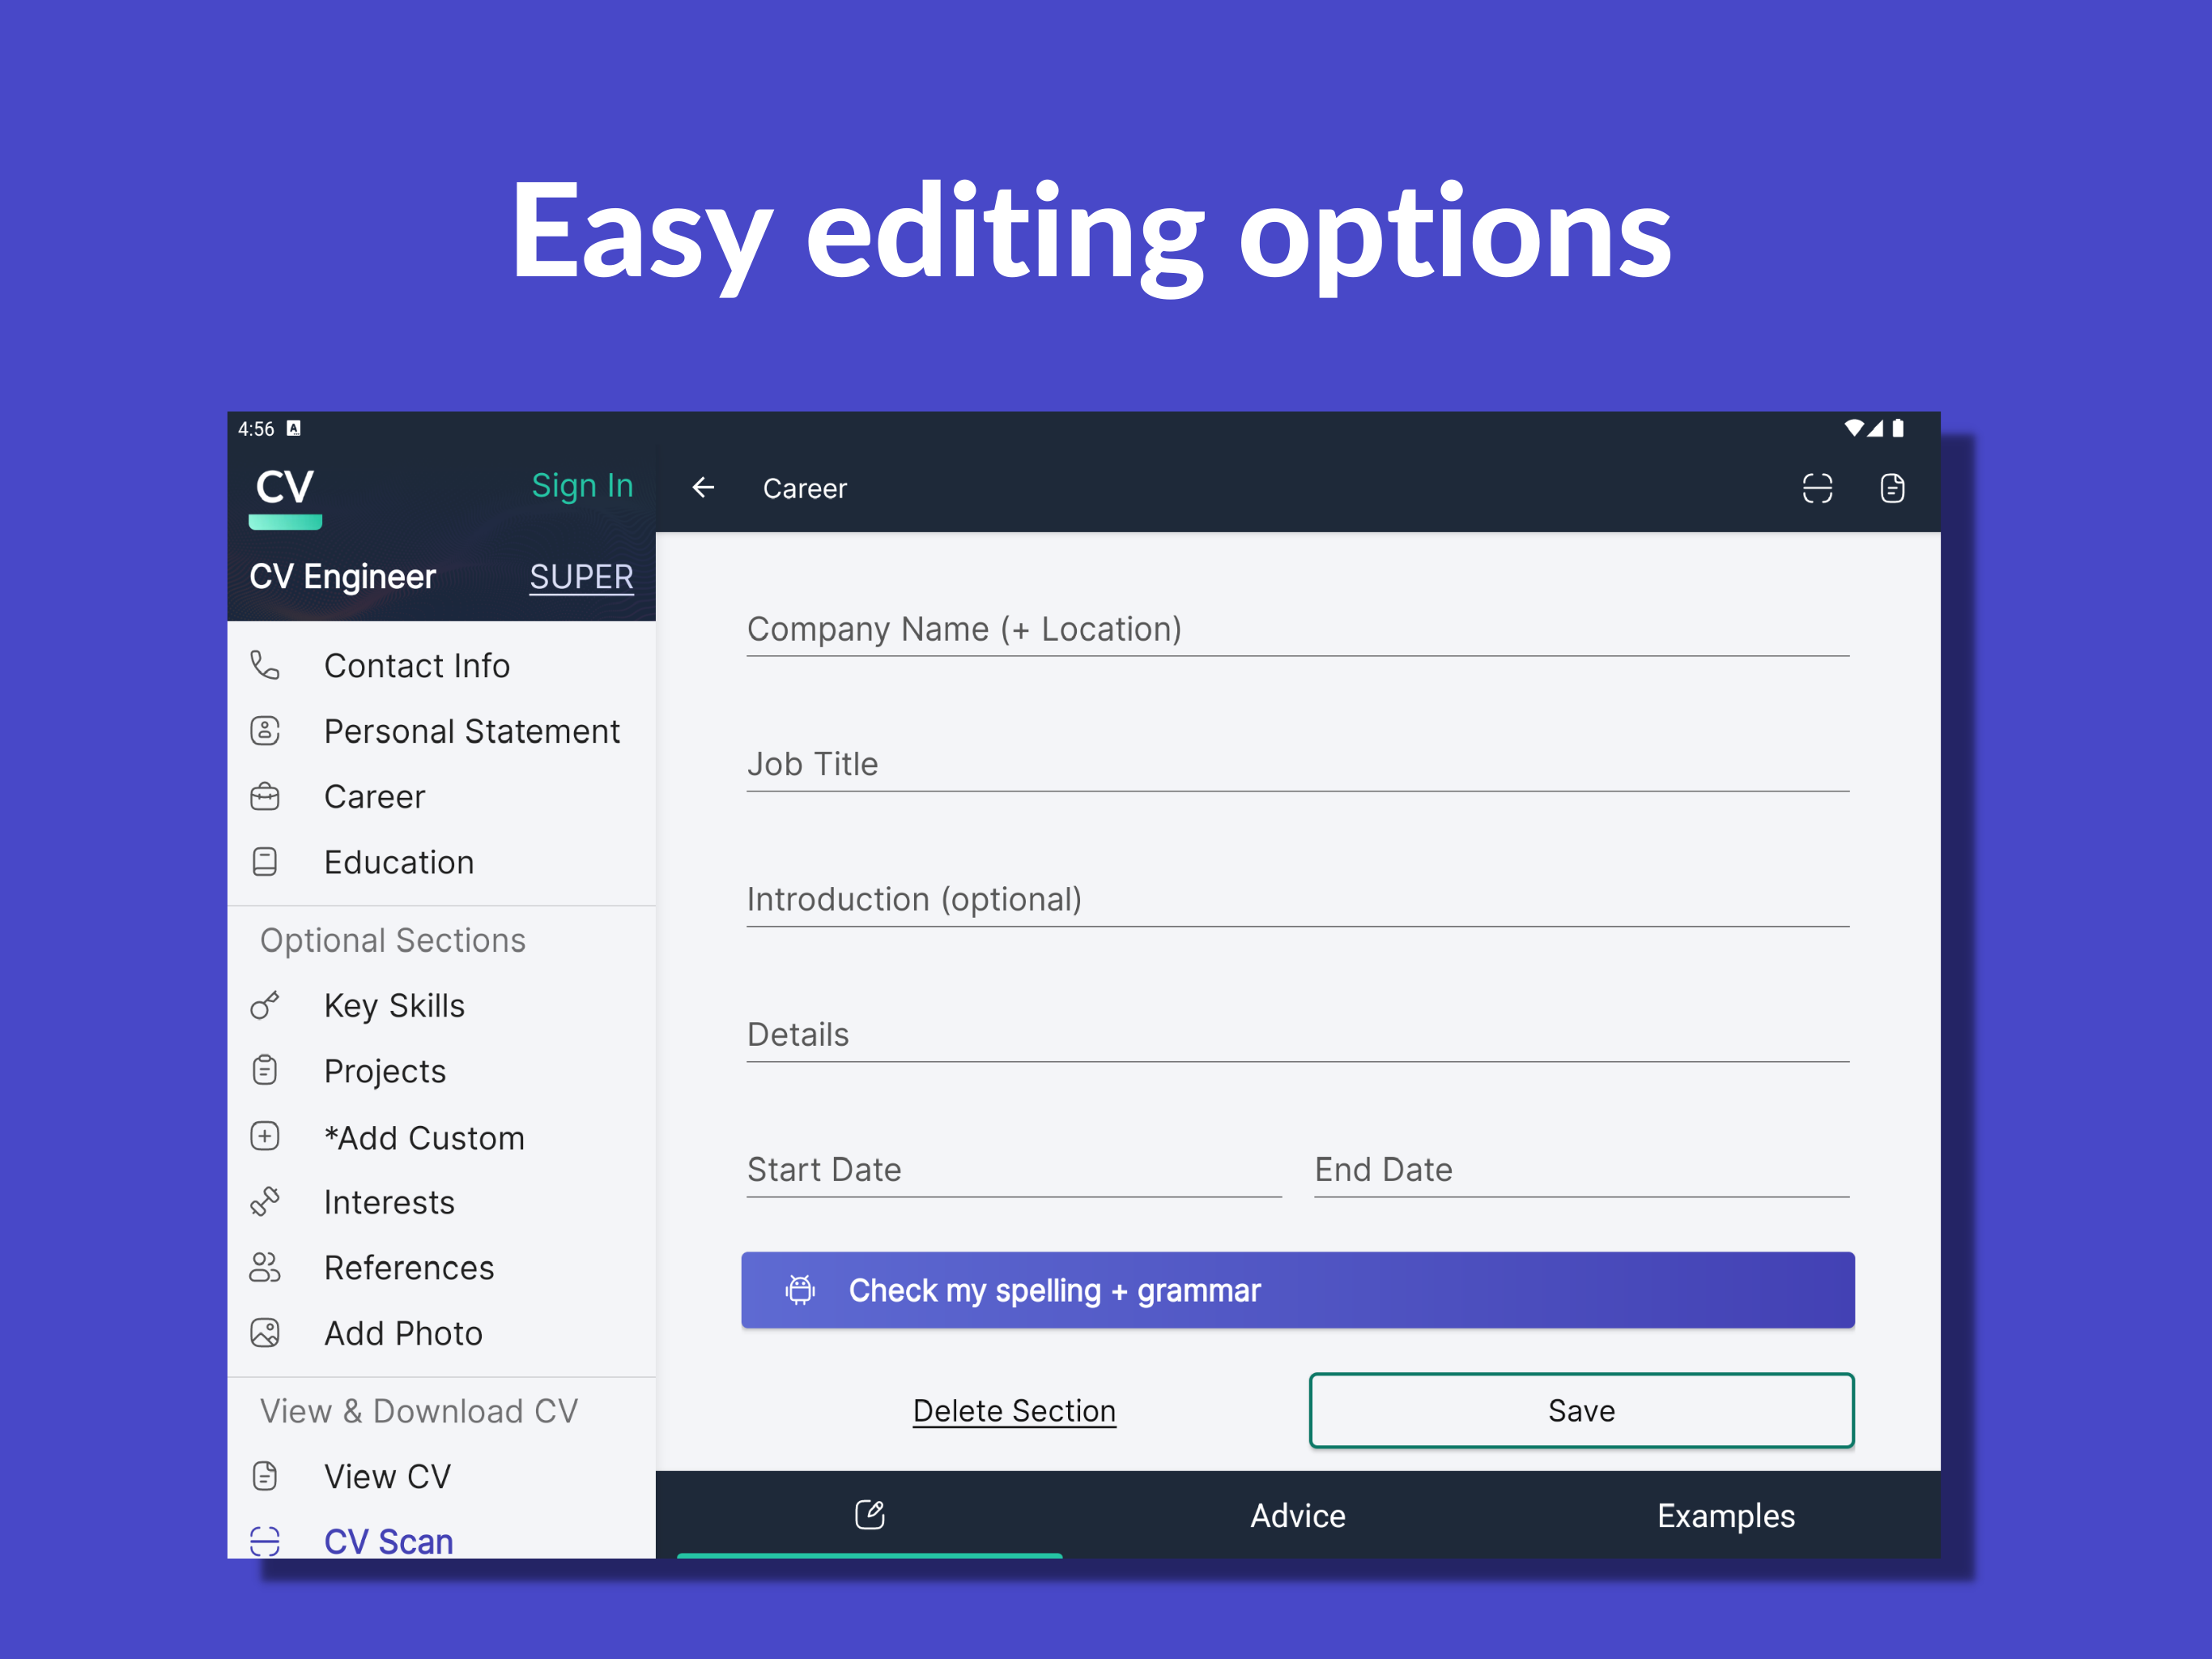Open the SUPER upgrade link
The image size is (2212, 1659).
[x=581, y=576]
